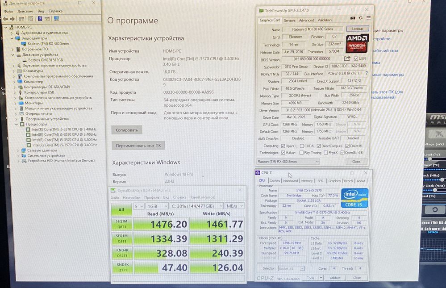Expand Аудиовходы и аудиовыходы node
This screenshot has height=288, width=446.
(x=12, y=33)
